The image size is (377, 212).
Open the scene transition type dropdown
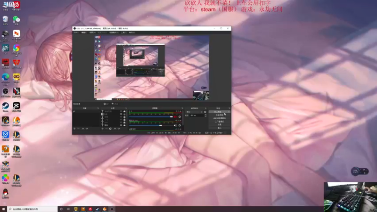(x=195, y=112)
